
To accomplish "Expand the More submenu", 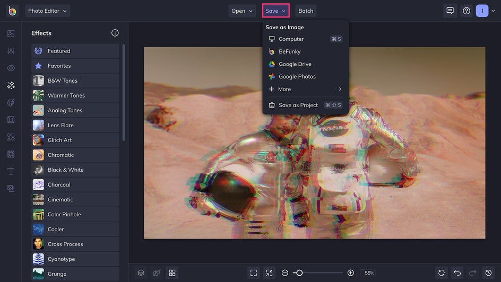I will [306, 89].
